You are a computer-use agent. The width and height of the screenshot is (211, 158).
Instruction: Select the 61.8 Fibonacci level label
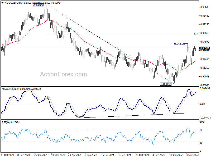pos(196,34)
